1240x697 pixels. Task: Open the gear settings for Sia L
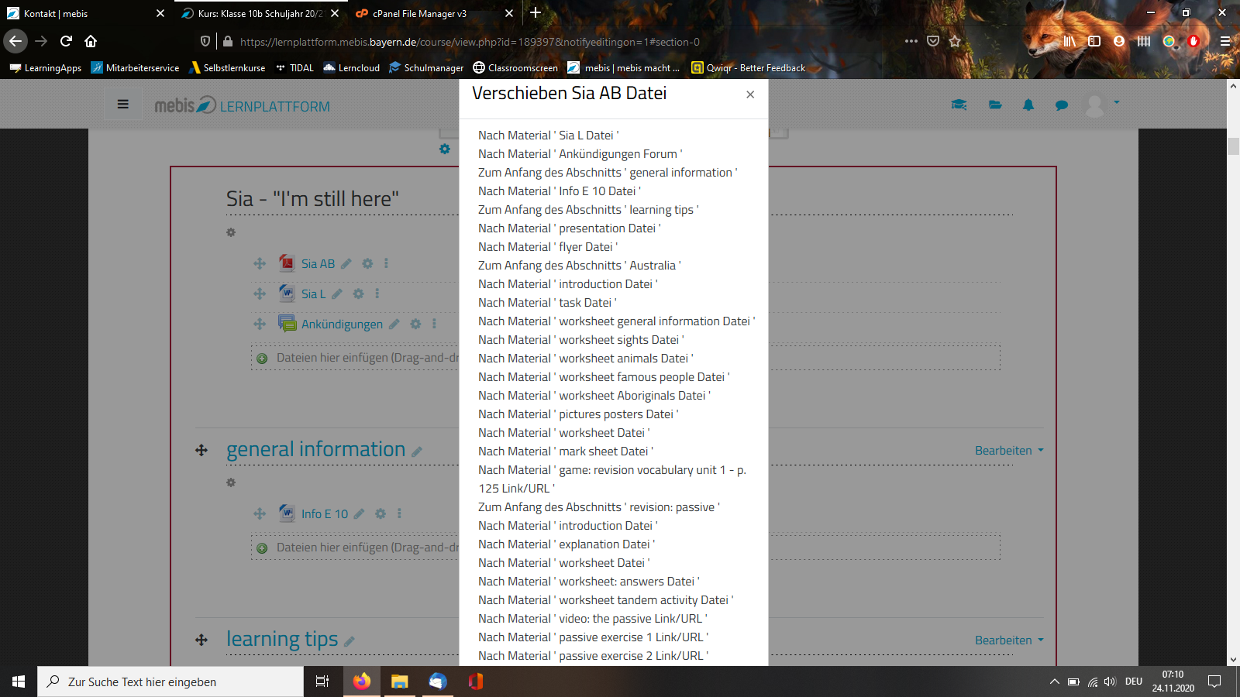(358, 294)
